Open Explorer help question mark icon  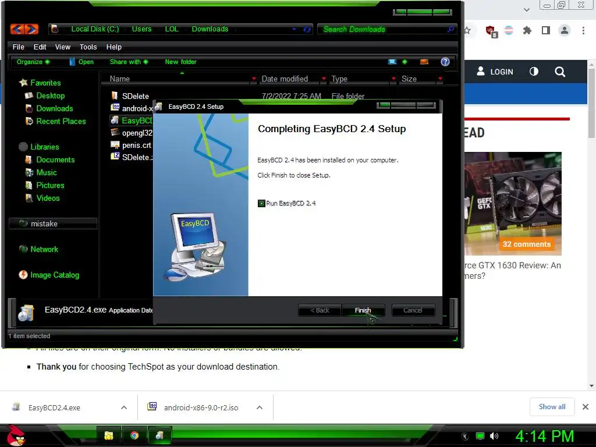(x=445, y=62)
